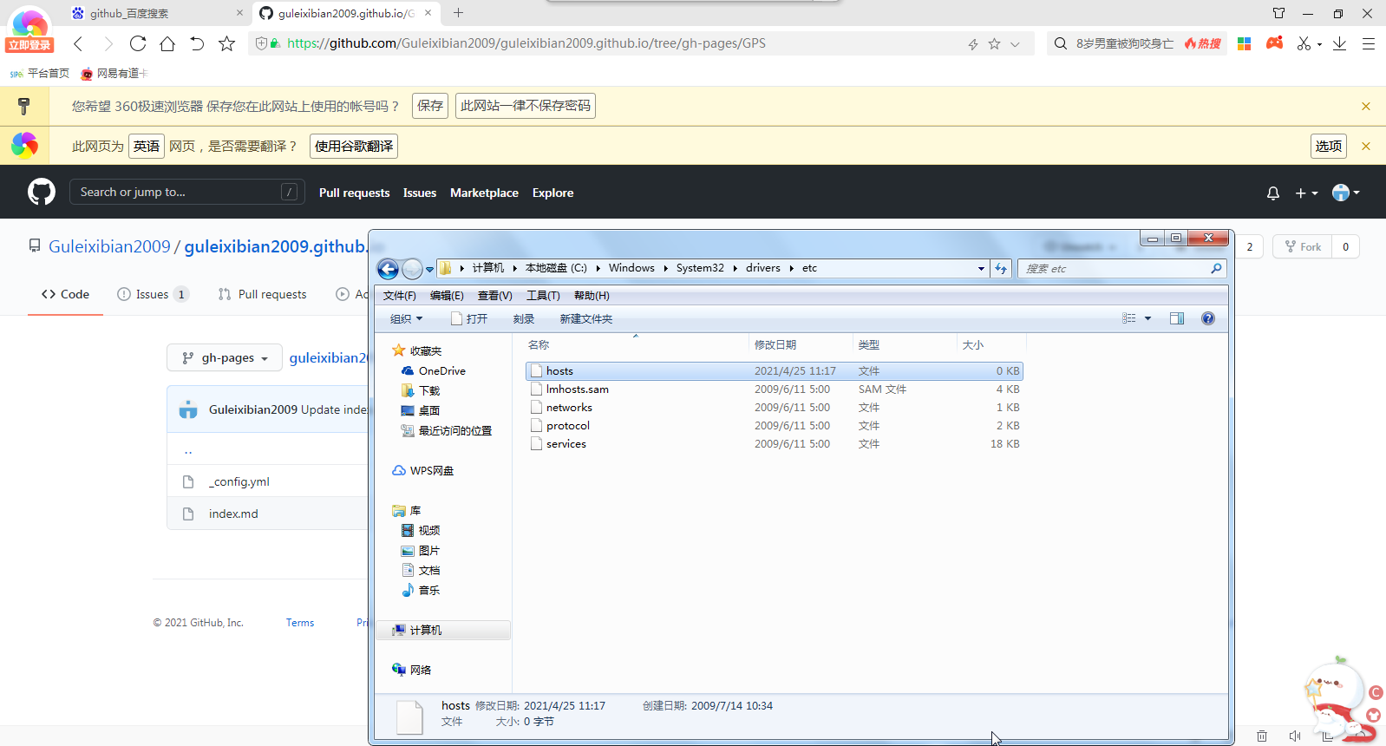Open Explore in GitHub header
Viewport: 1386px width, 746px height.
[552, 193]
